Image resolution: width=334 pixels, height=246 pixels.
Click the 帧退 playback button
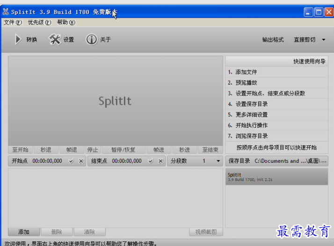click(72, 150)
